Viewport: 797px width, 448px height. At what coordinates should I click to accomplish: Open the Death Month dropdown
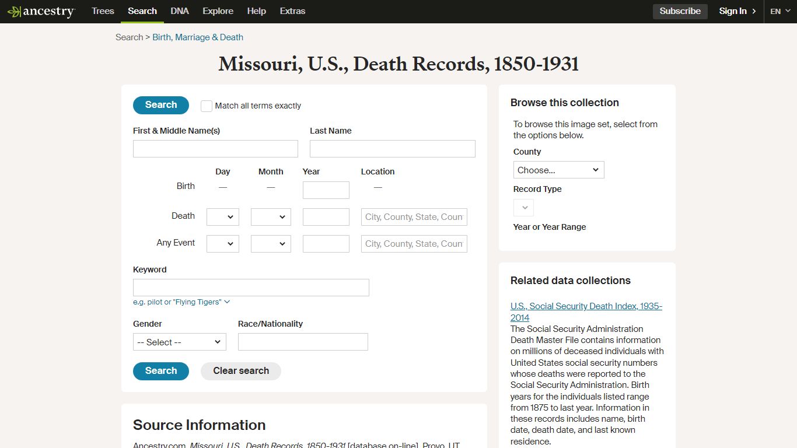[271, 217]
